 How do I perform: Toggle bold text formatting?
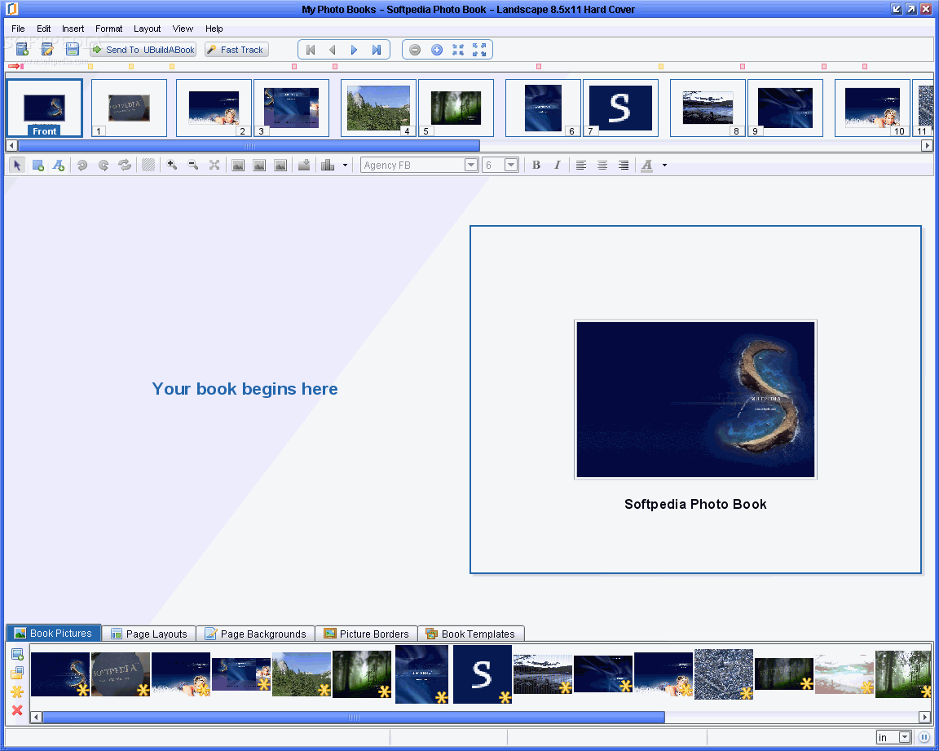[536, 166]
